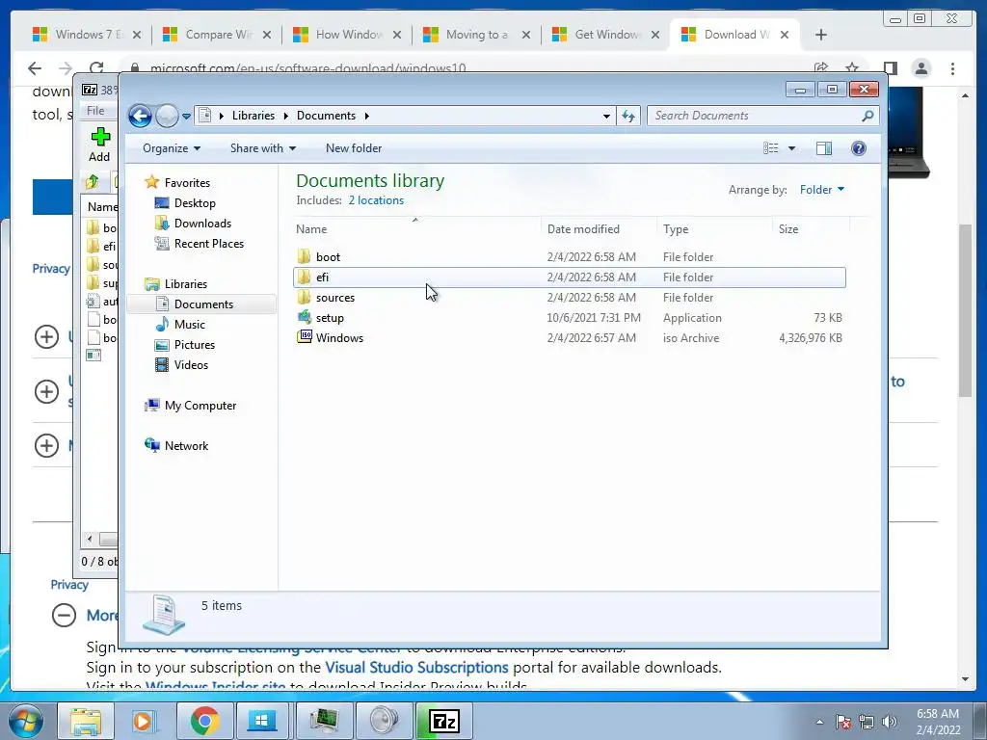Open Explorer help icon
This screenshot has height=740, width=987.
coord(859,148)
